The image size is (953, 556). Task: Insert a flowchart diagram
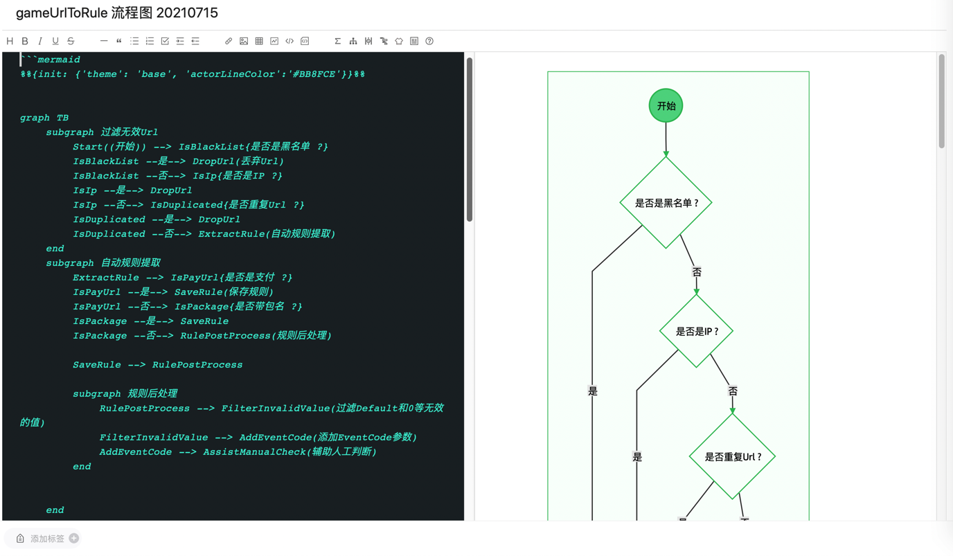(x=353, y=42)
